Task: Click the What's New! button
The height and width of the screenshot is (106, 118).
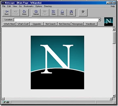Action: coord(9,24)
